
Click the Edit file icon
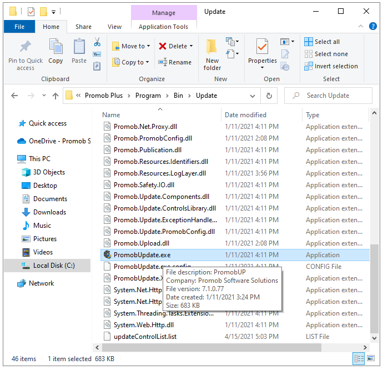tap(285, 54)
